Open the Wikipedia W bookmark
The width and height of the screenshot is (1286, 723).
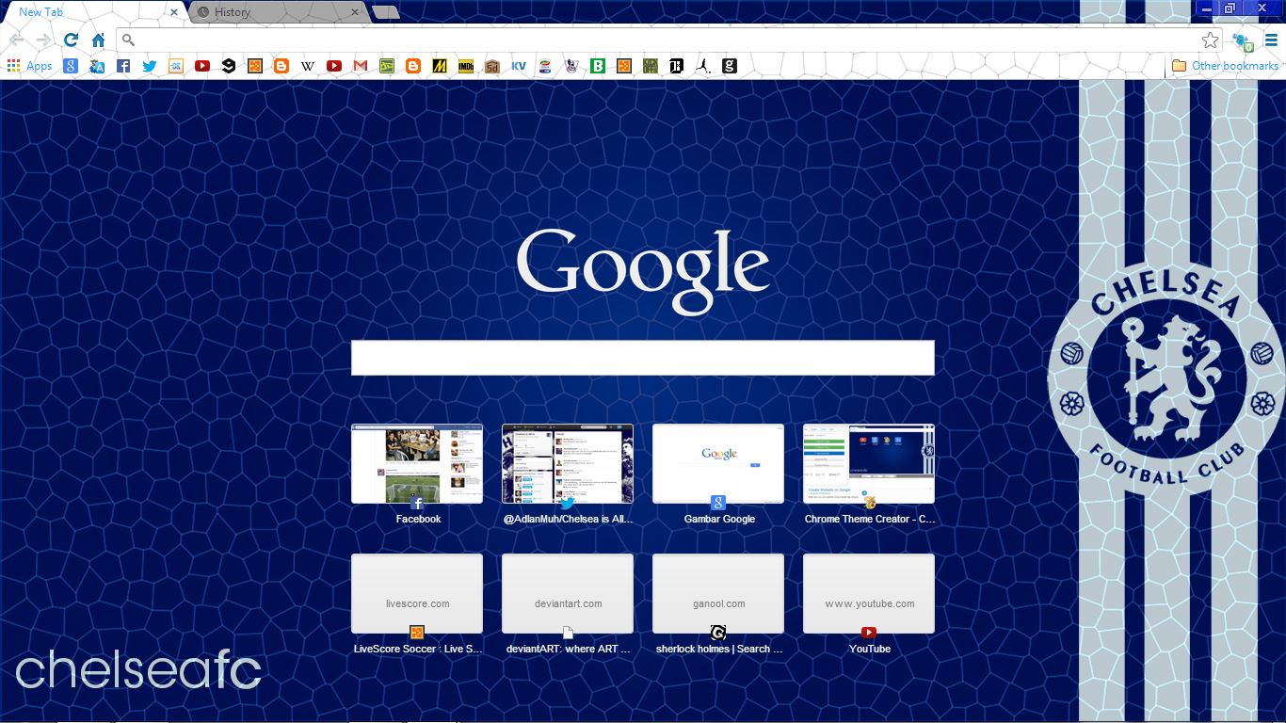click(308, 66)
